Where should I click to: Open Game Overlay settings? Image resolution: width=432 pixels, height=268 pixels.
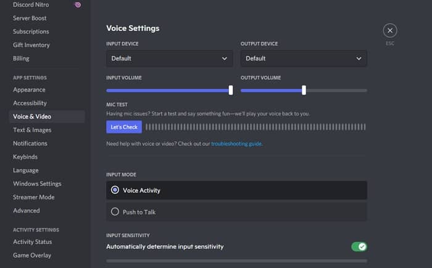(x=32, y=255)
